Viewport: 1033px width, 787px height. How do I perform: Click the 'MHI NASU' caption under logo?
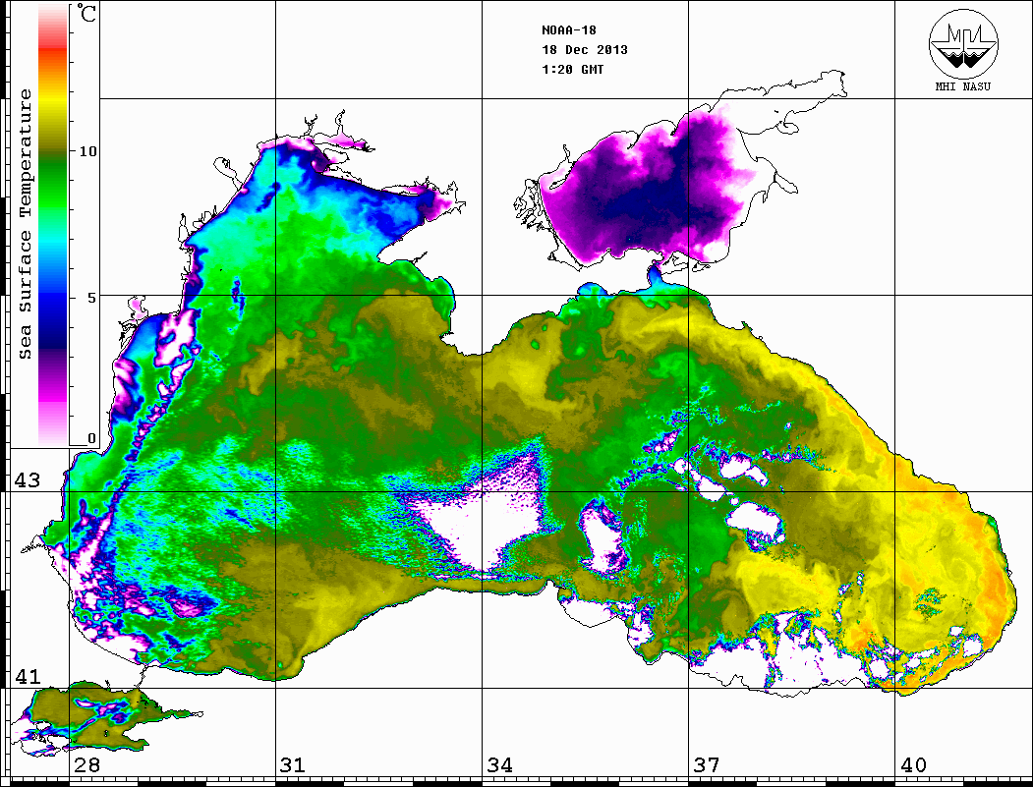coord(963,86)
